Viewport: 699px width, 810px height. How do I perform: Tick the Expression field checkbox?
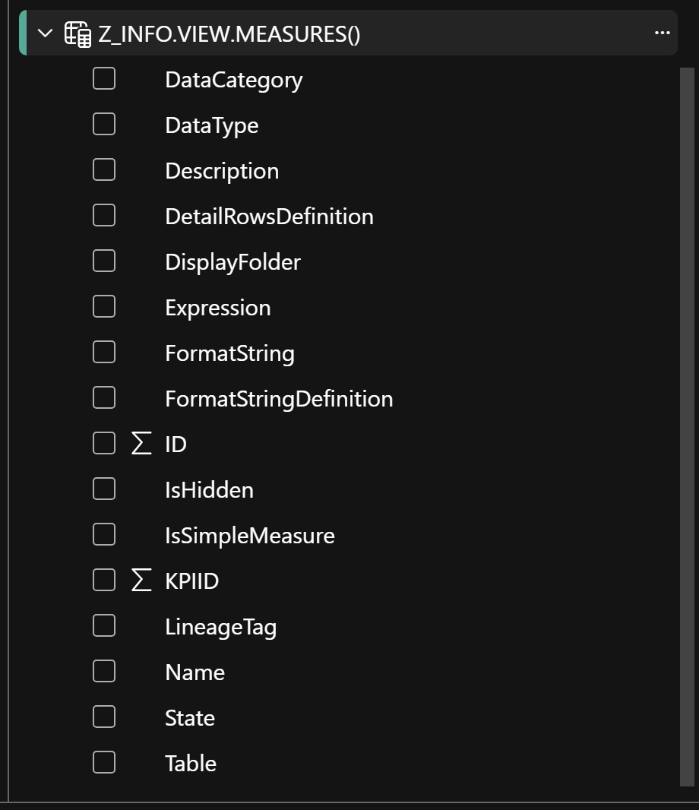[104, 306]
